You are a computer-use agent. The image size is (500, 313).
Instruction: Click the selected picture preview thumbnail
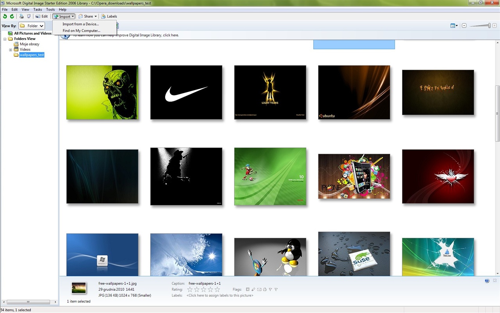[x=79, y=288]
